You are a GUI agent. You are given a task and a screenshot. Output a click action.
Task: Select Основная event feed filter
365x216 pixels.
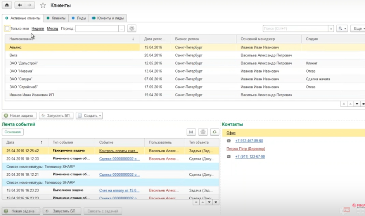12,132
